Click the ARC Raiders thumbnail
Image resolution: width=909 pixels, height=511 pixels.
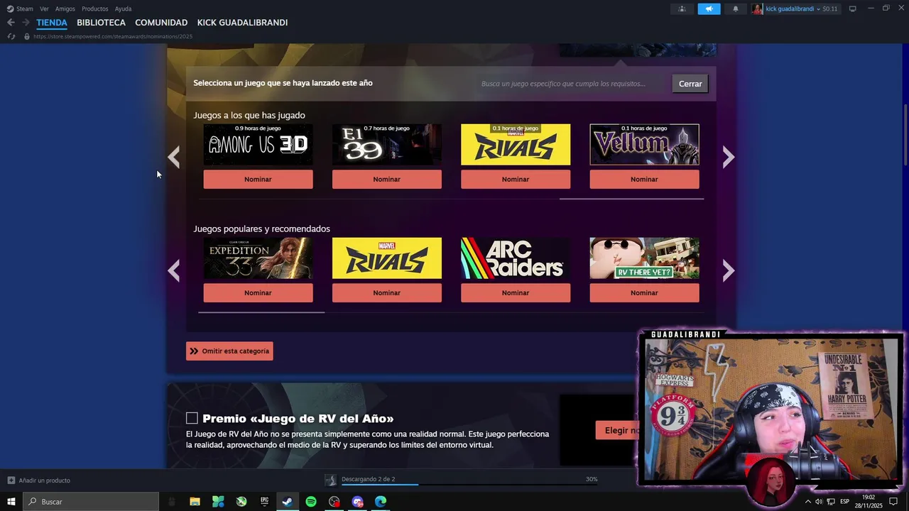[x=516, y=258]
